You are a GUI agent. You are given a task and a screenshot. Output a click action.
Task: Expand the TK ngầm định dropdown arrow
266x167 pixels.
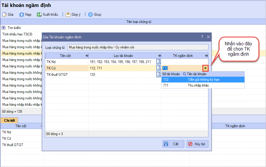[206, 68]
